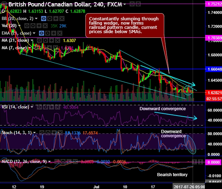The height and width of the screenshot is (189, 222).
Task: Click the plus icon on the MACD row
Action: (x=69, y=162)
